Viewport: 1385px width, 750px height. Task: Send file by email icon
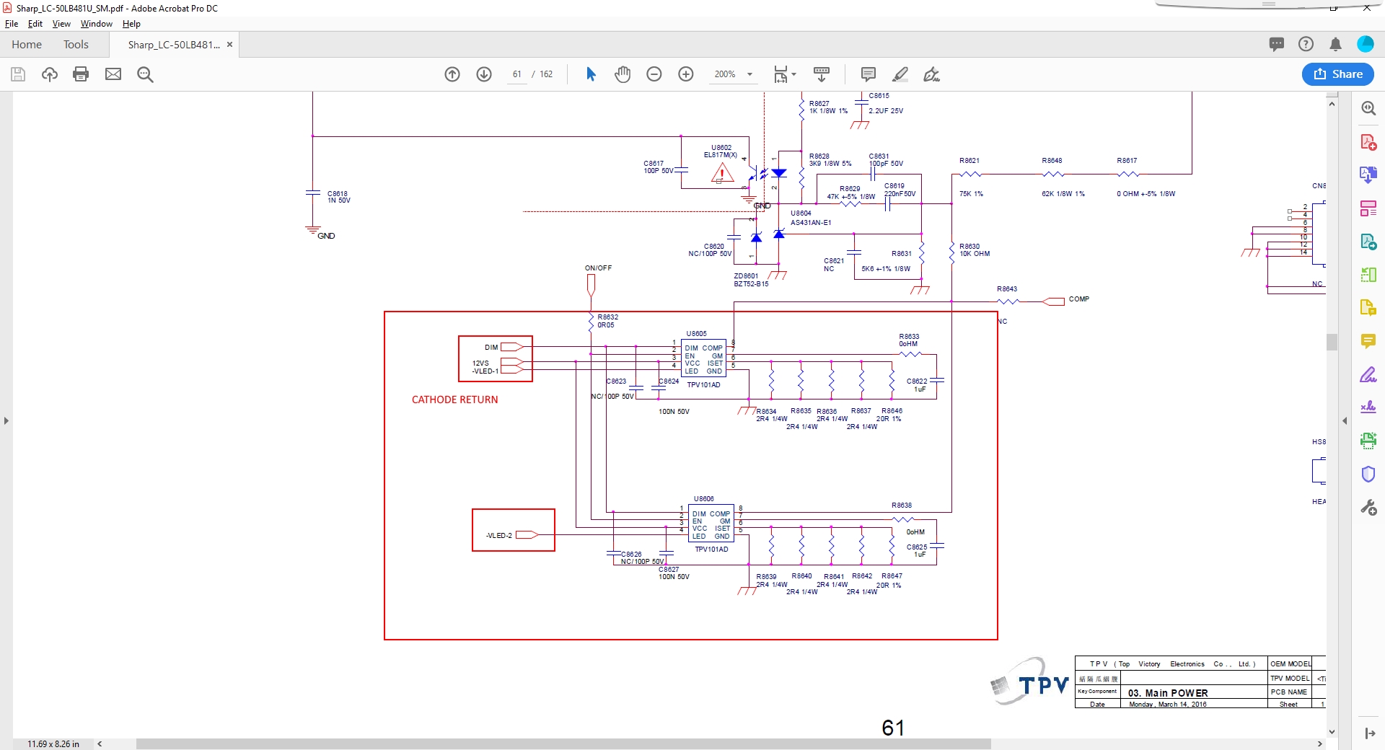pos(113,74)
